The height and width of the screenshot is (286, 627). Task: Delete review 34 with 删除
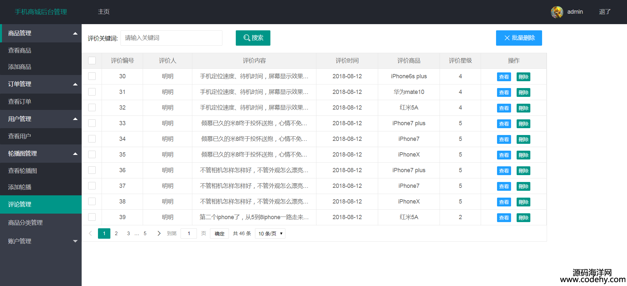[523, 139]
